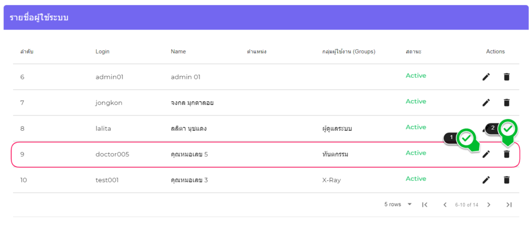Go to first page of users
Screen dimensions: 532x245
424,205
